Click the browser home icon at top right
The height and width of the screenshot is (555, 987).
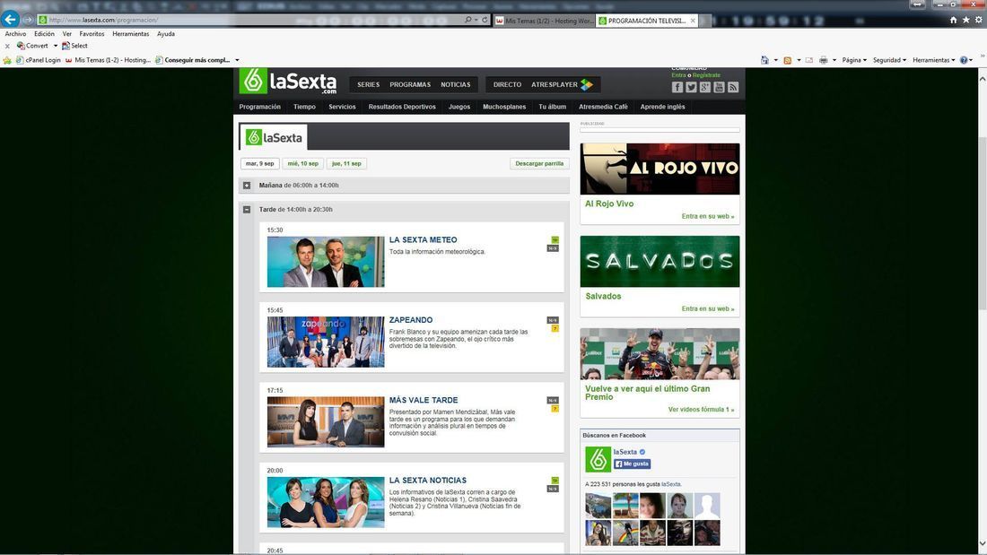pyautogui.click(x=953, y=20)
